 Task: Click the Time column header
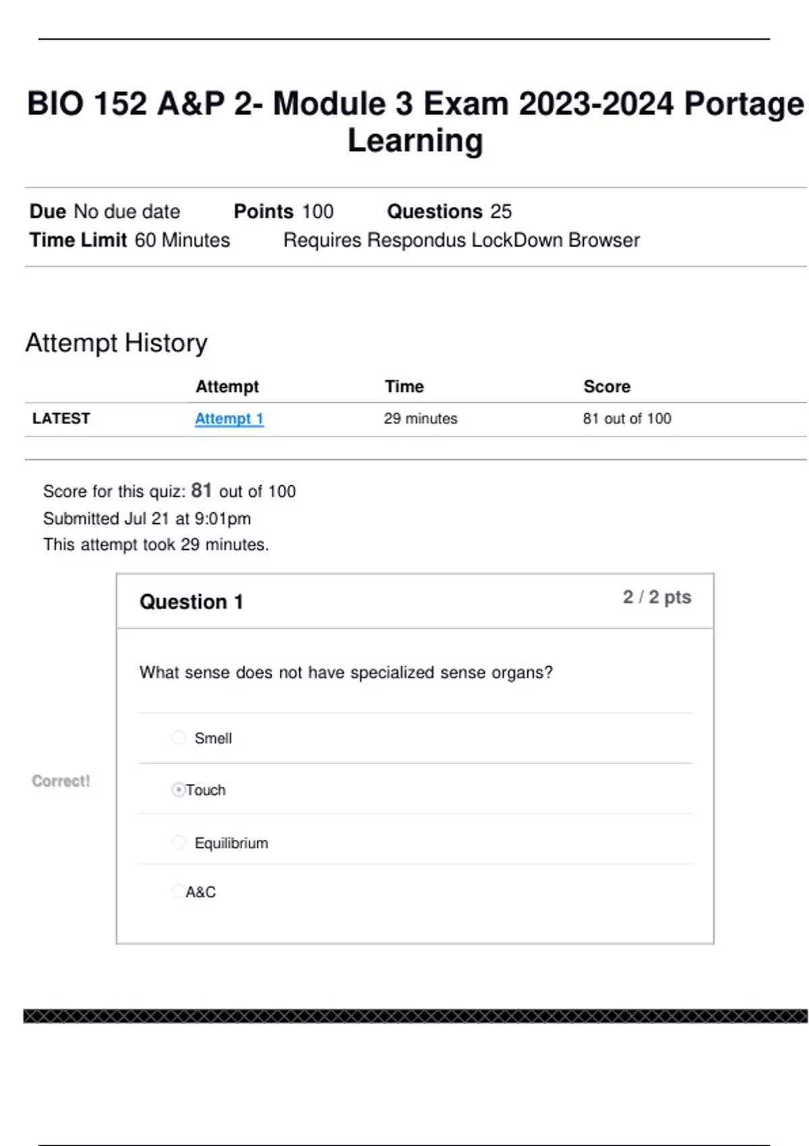click(x=404, y=386)
